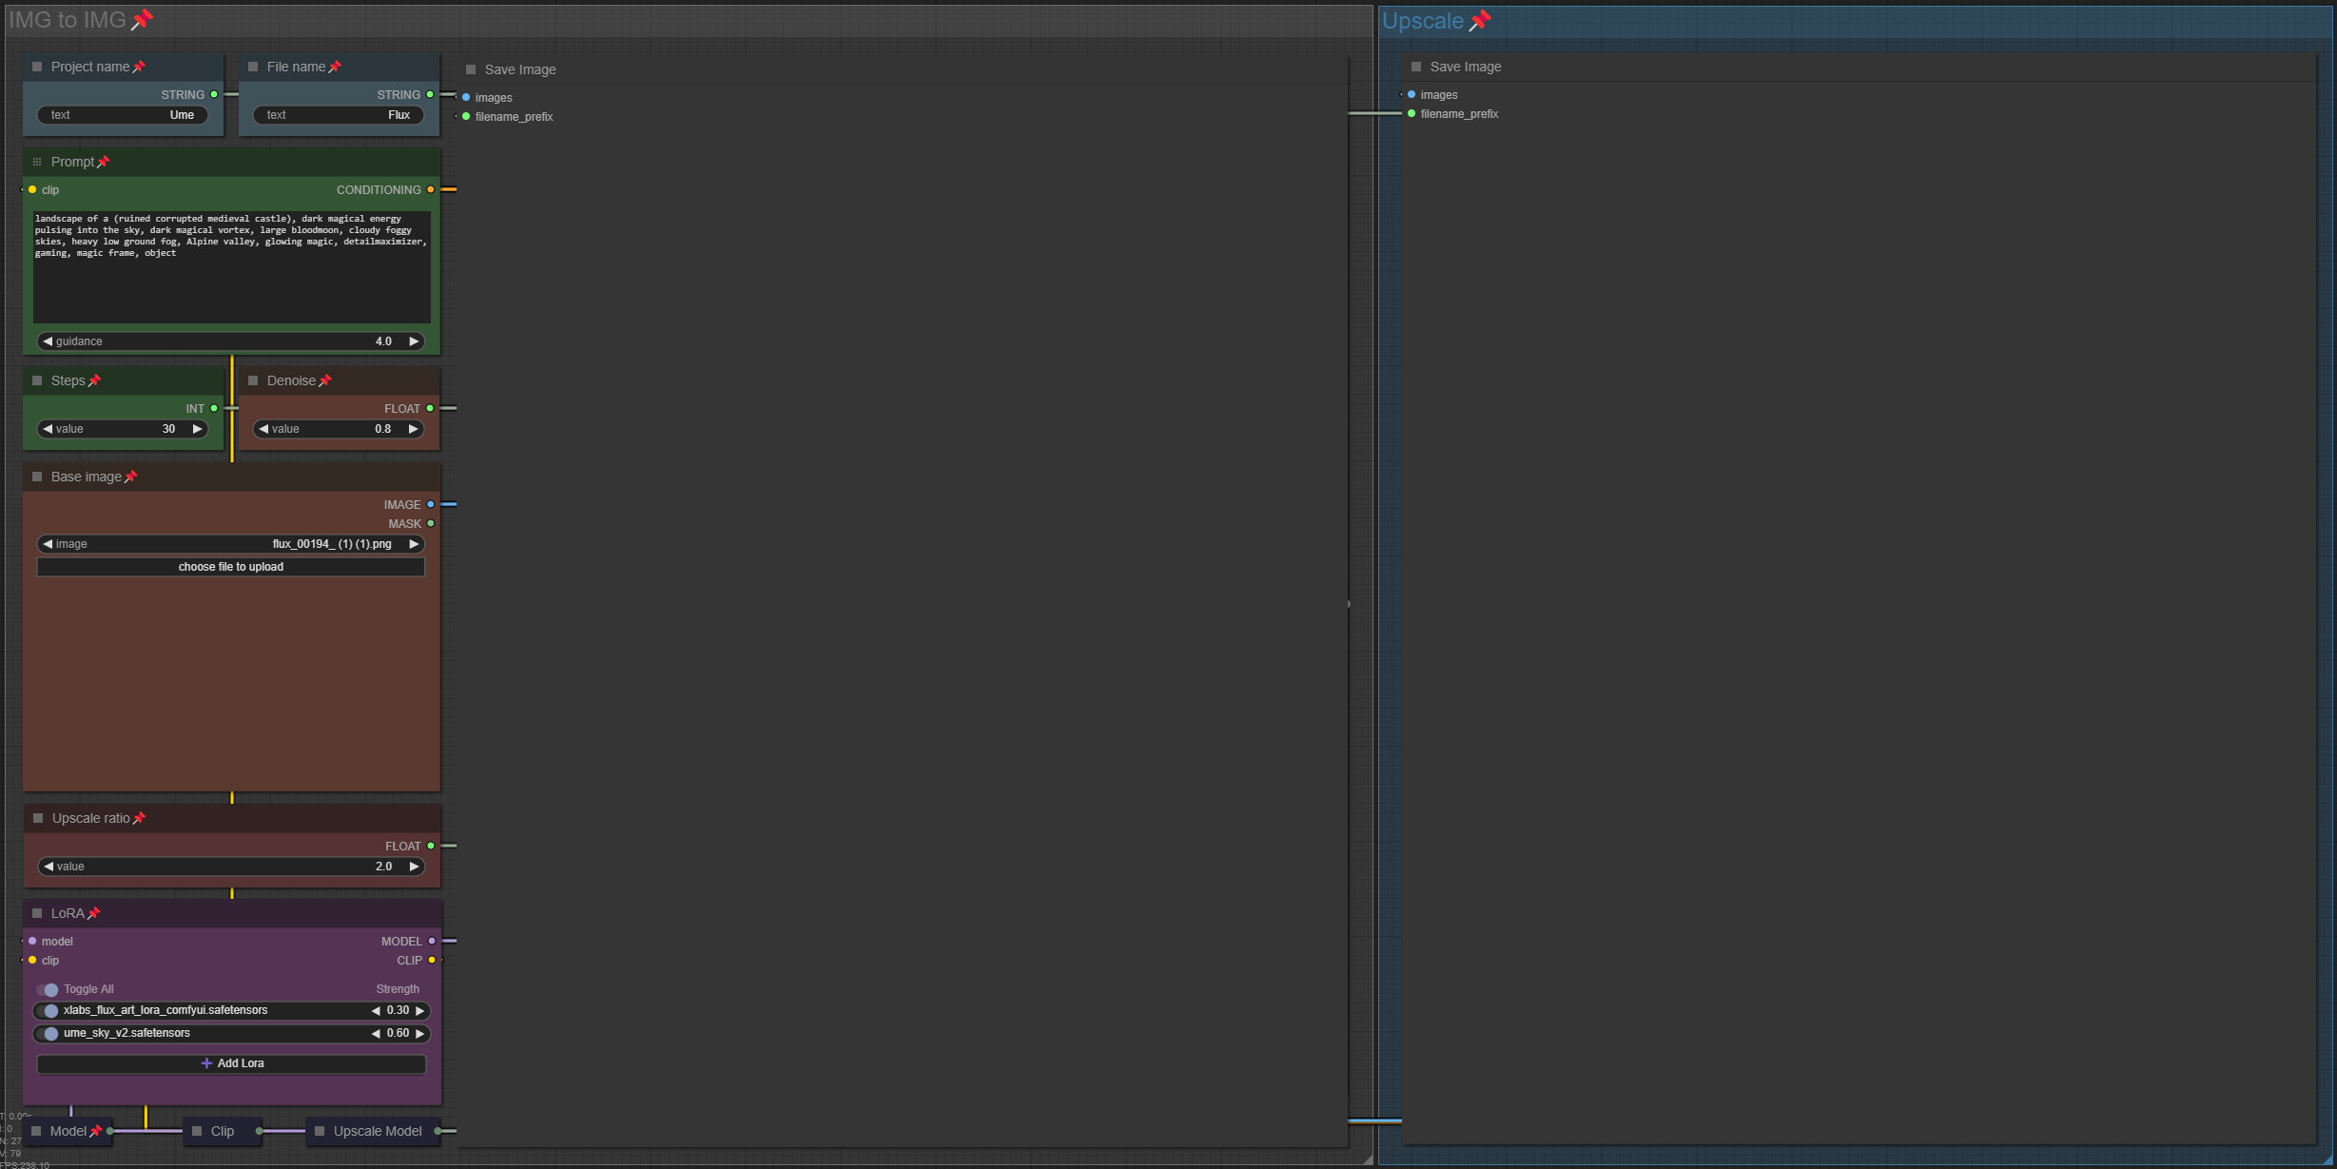Increase the guidance value with right arrow
This screenshot has width=2337, height=1169.
pos(414,341)
